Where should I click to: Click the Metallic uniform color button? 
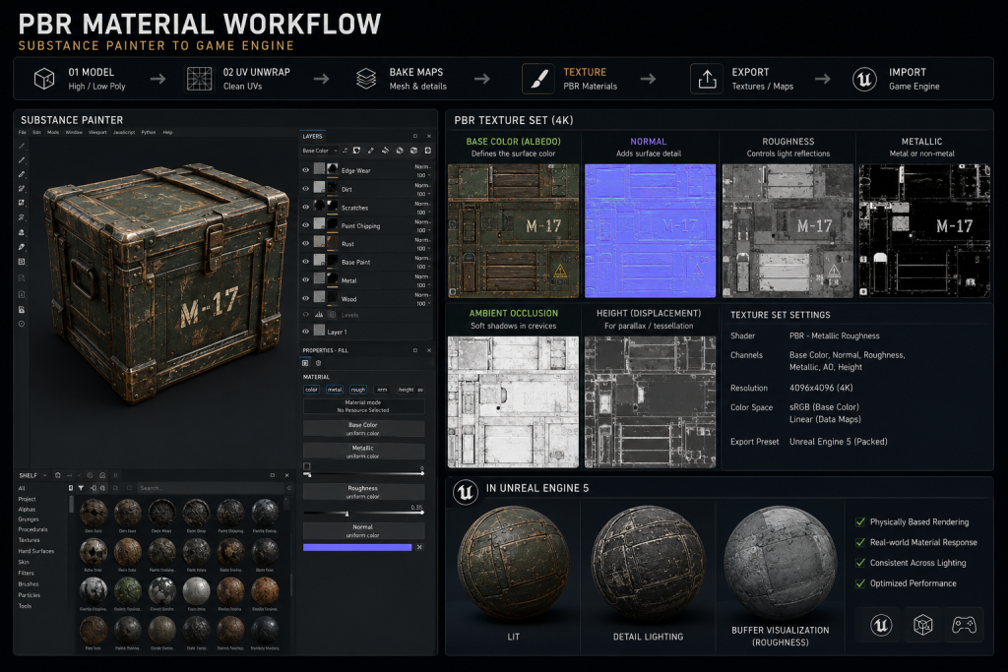click(363, 452)
